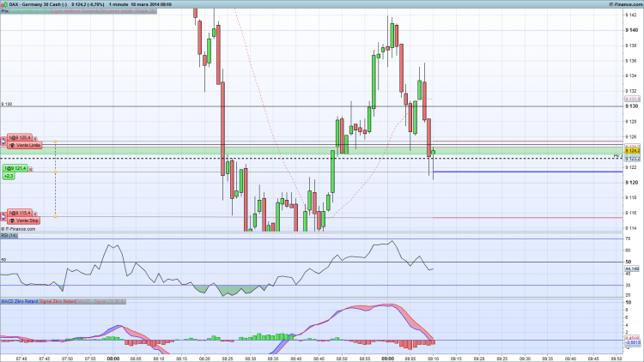Click the up/down arrows beside 1@9 115,4
The image size is (644, 362).
pyautogui.click(x=3, y=216)
